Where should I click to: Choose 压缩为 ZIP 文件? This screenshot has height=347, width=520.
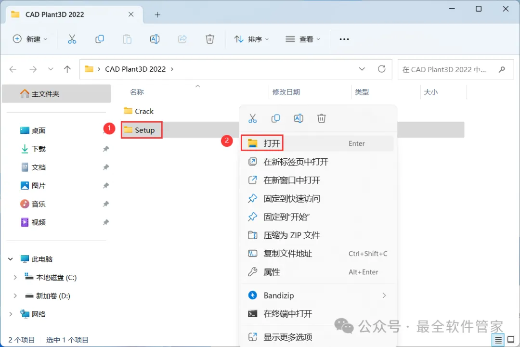pos(317,235)
